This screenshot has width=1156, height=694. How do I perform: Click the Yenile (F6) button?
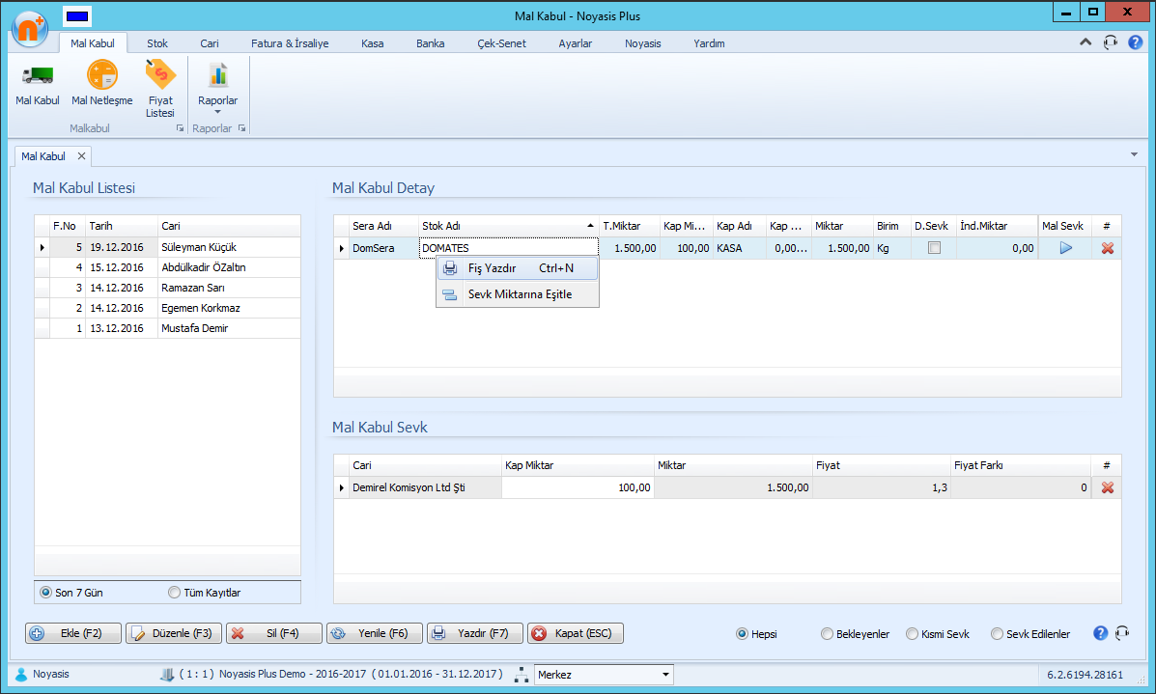(375, 633)
